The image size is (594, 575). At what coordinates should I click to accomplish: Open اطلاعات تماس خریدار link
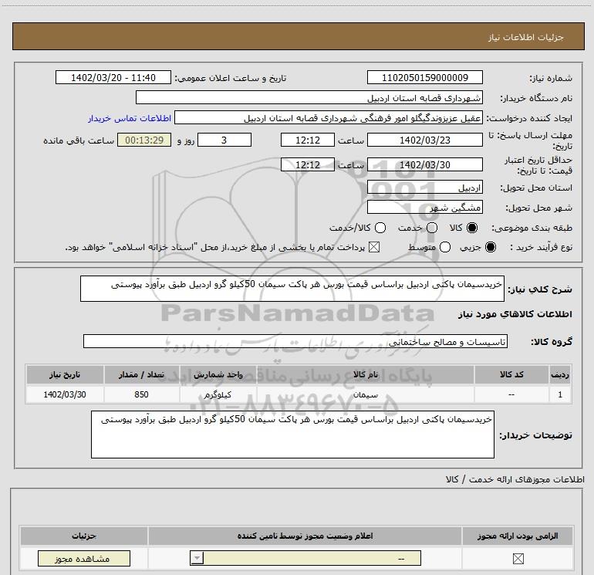(x=130, y=118)
